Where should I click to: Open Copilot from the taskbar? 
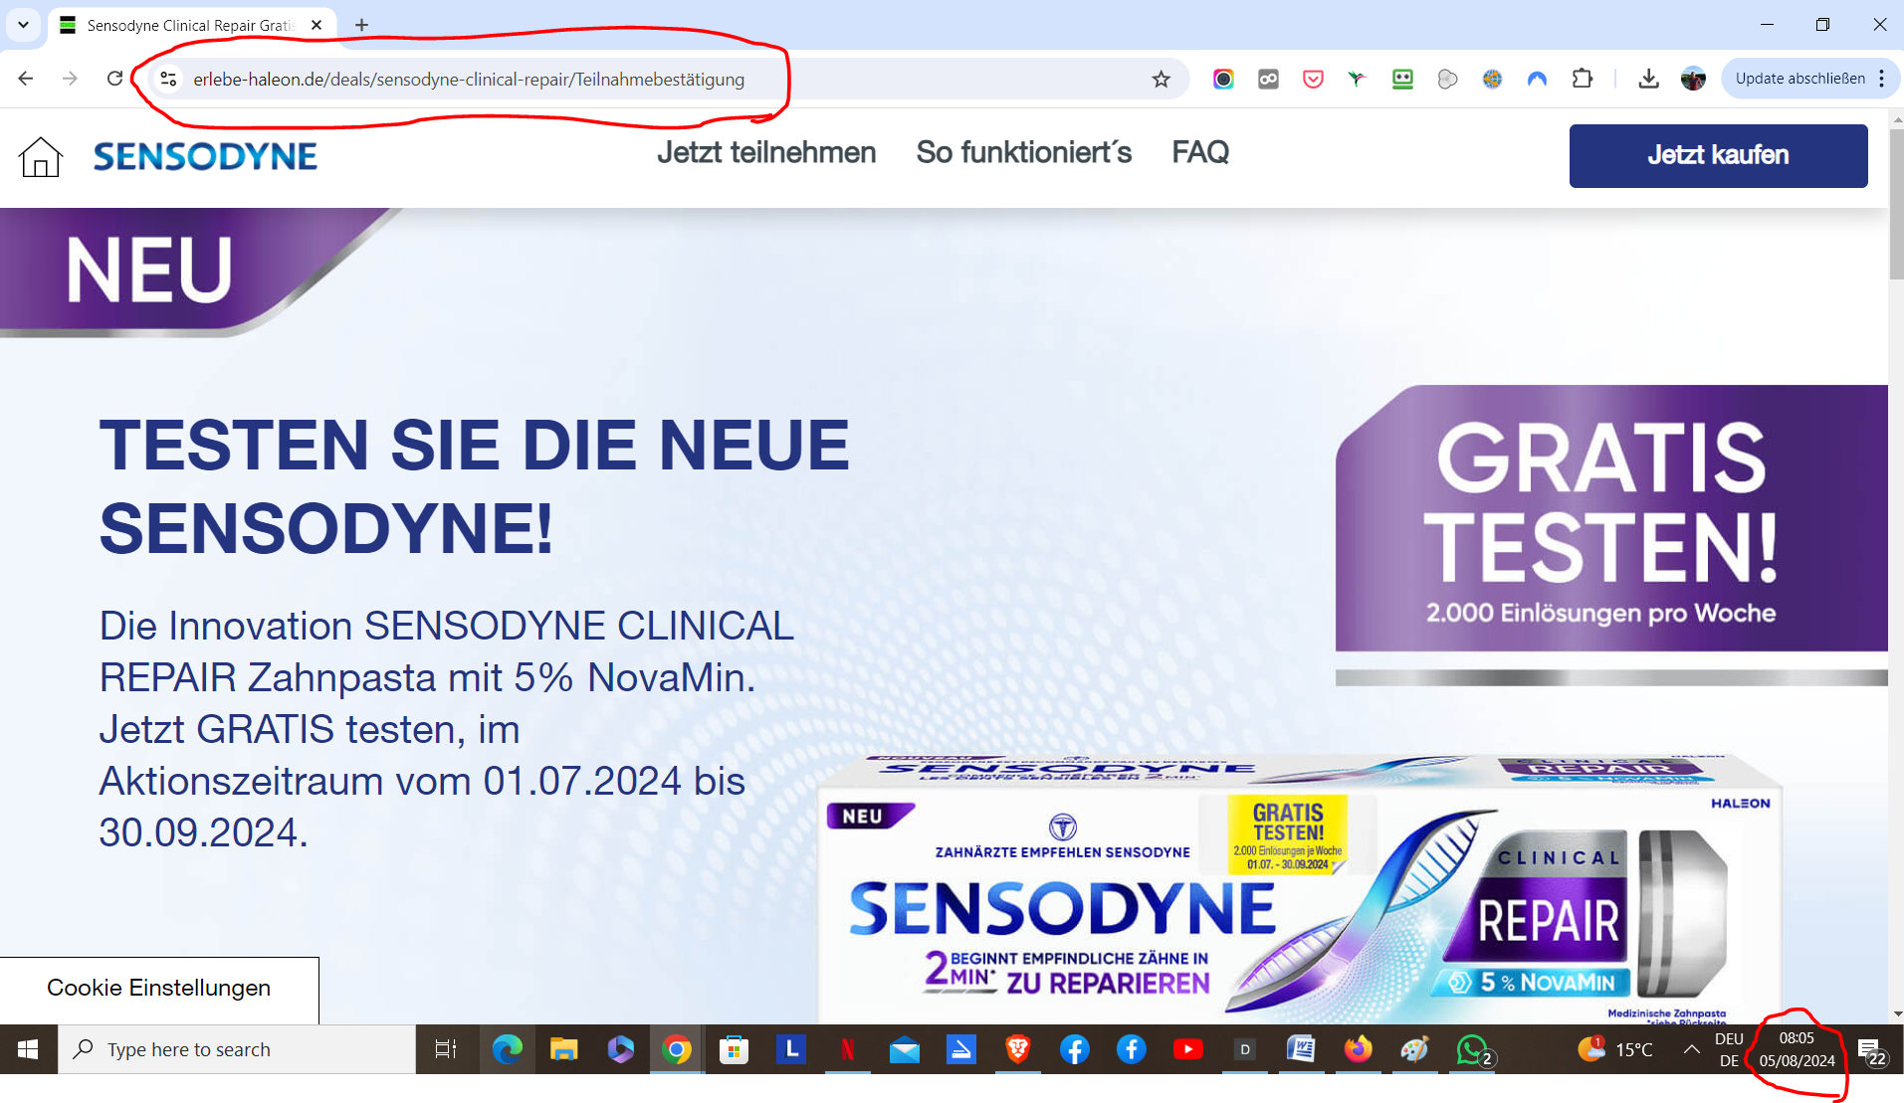pyautogui.click(x=620, y=1049)
